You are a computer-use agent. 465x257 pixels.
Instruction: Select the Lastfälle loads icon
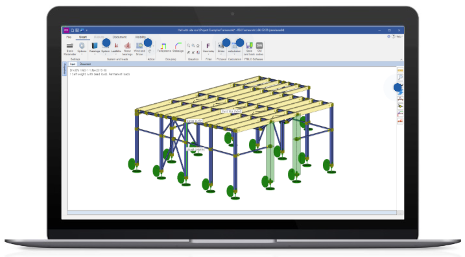[x=116, y=46]
